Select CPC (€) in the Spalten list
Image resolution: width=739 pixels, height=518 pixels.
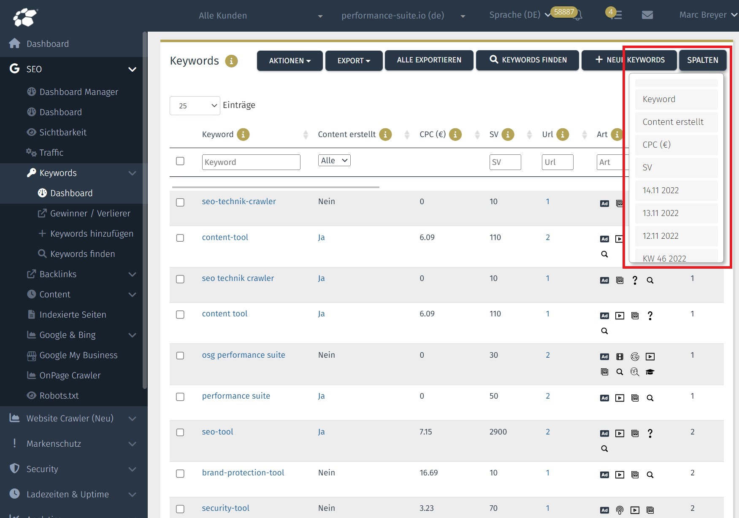[676, 145]
